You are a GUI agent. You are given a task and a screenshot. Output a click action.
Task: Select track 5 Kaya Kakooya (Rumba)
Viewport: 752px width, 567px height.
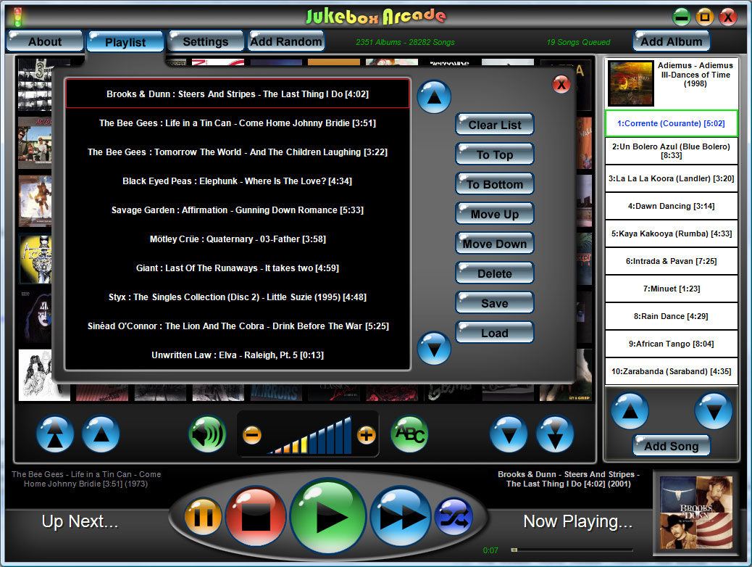coord(671,233)
